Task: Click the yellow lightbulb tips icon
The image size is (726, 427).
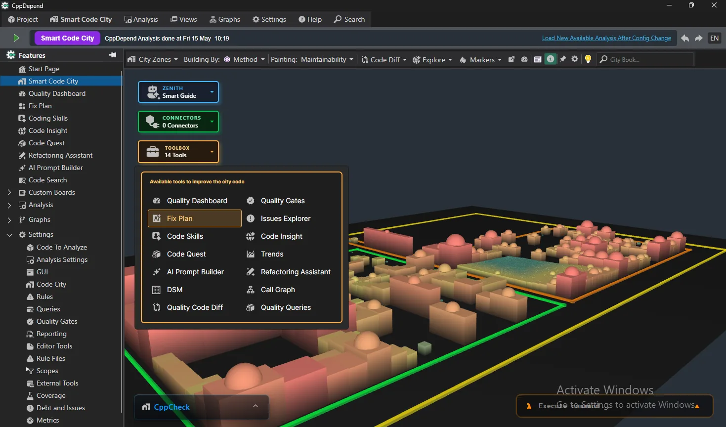Action: click(x=588, y=59)
